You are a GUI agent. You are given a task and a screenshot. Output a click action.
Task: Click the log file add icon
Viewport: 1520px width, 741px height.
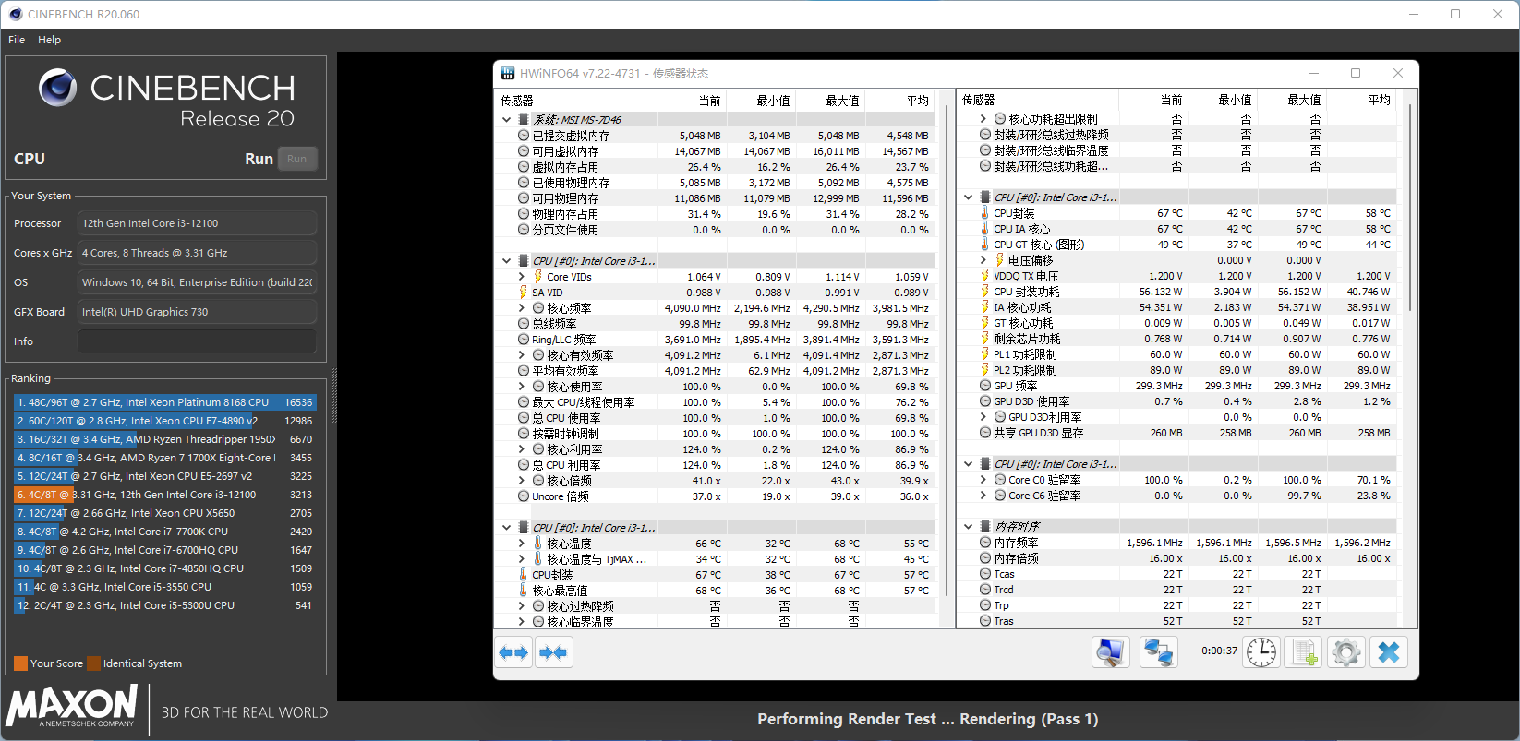1304,652
